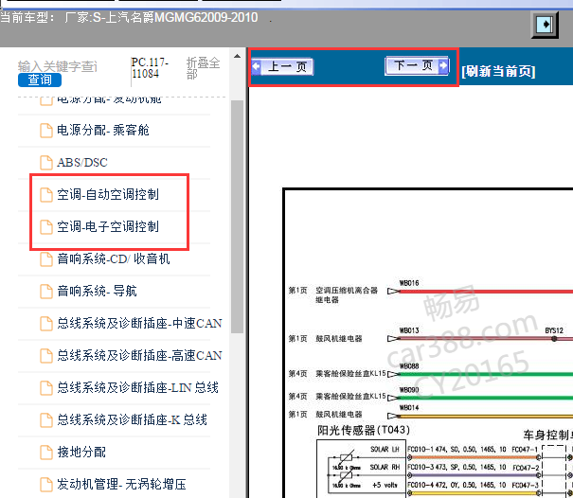The width and height of the screenshot is (573, 498).
Task: Click the sidebar scrollbar up arrow
Action: click(237, 56)
